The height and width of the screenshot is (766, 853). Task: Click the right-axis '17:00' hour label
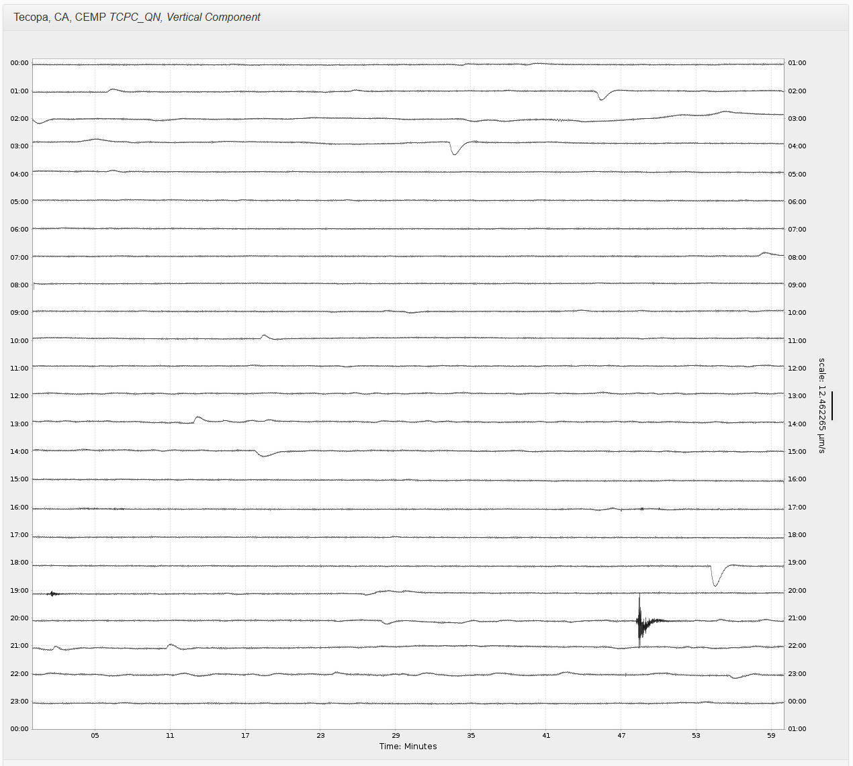click(797, 508)
